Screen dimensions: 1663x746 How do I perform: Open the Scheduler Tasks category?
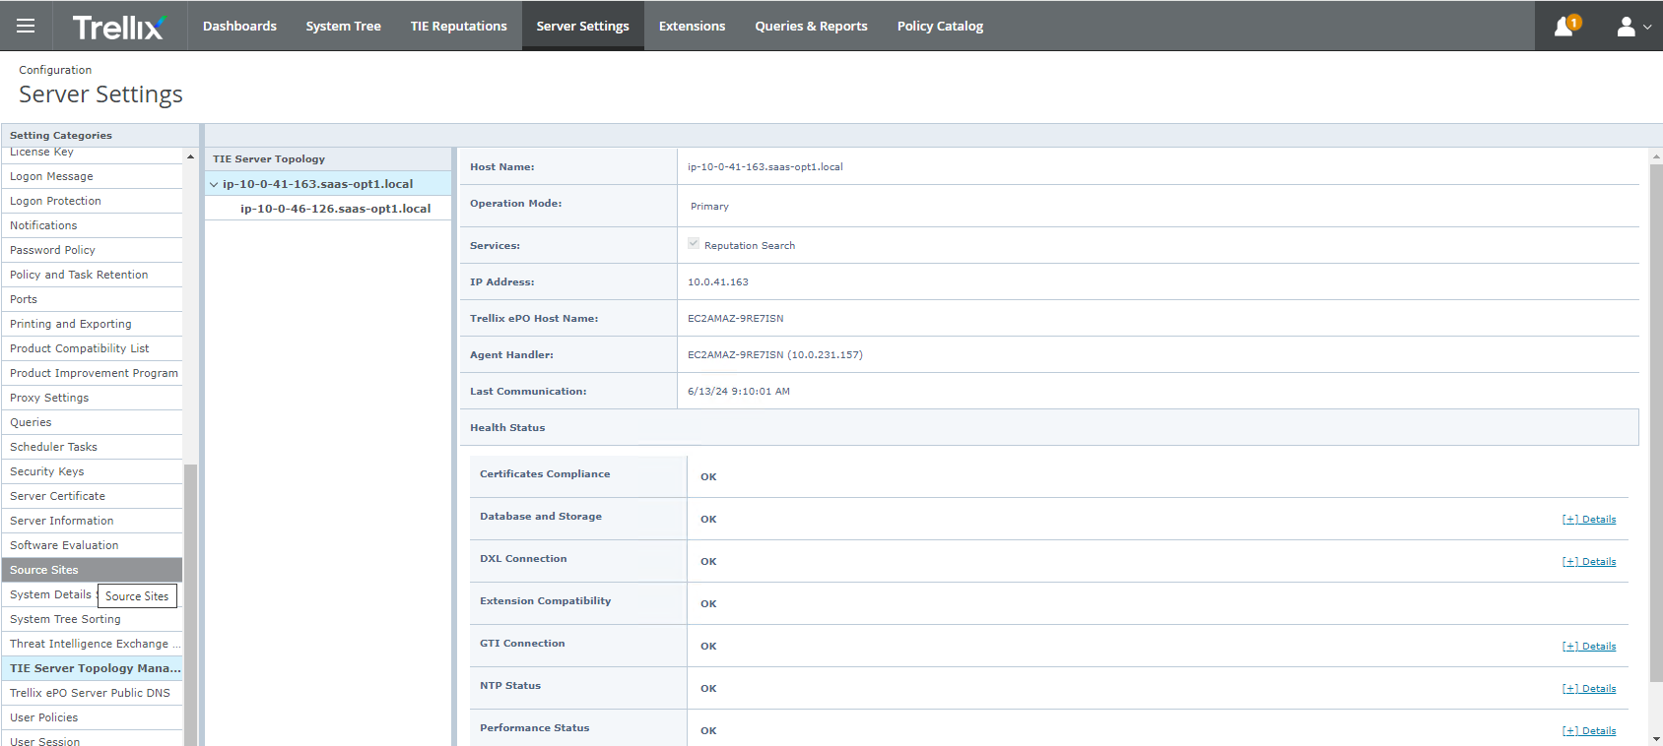(92, 447)
